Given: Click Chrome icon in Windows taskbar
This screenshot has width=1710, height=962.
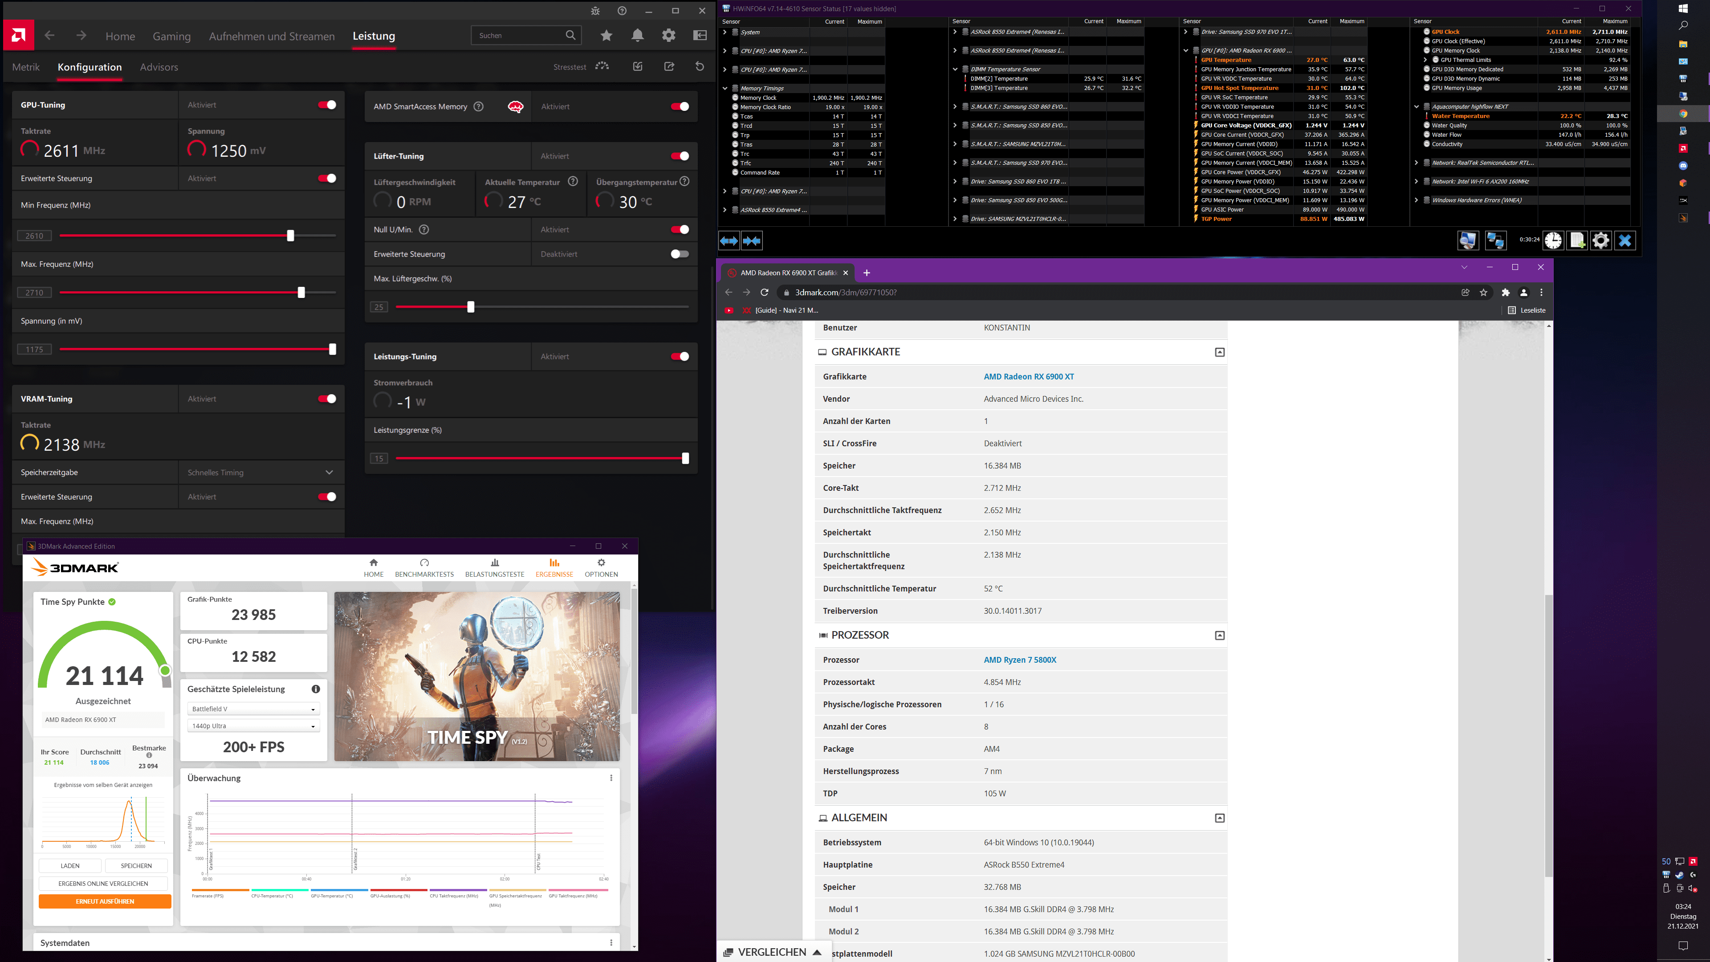Looking at the screenshot, I should pos(1683,114).
